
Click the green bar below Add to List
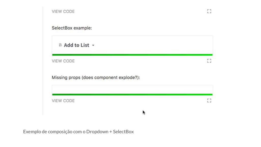[x=132, y=55]
